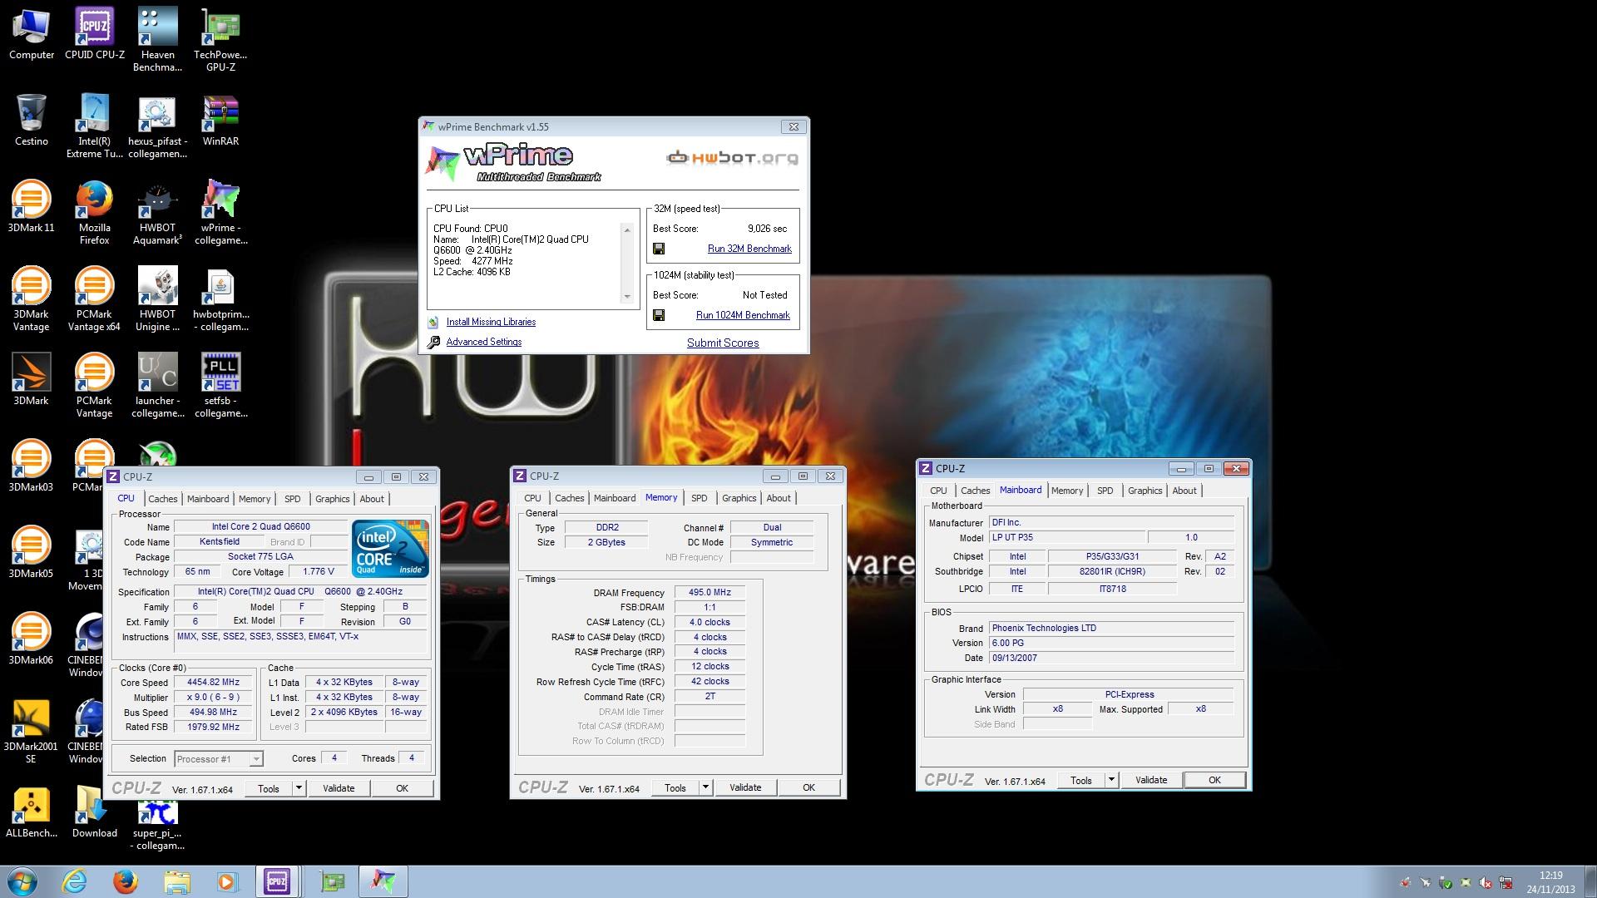
Task: Open Internet Explorer from taskbar
Action: pos(75,881)
